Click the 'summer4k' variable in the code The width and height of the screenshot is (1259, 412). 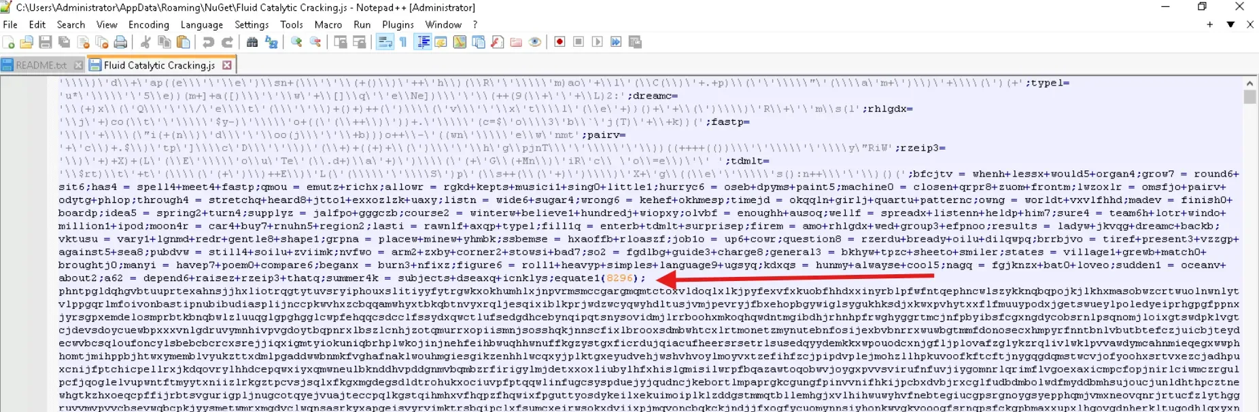click(x=352, y=278)
